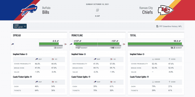Click the +127 MARKET moneyline value
This screenshot has width=195, height=97.
[82, 48]
